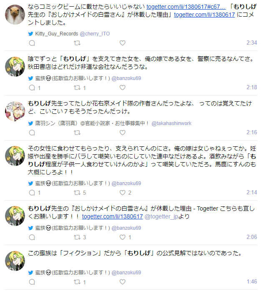Open togetter.com/li/1380617 link in the 2:06 tweet
The height and width of the screenshot is (291, 261).
[x=112, y=216]
